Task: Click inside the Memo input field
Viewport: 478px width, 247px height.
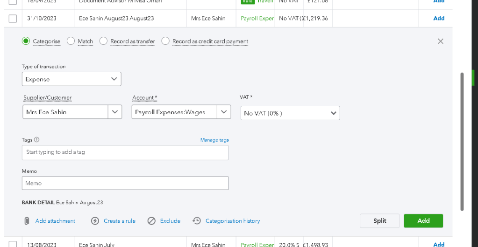Action: pos(125,183)
